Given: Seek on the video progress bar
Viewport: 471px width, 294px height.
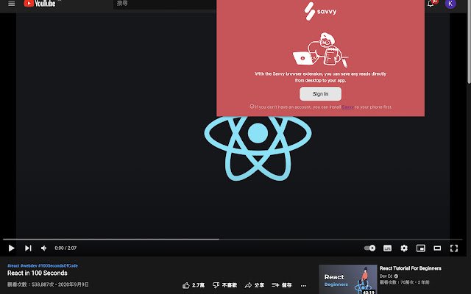Looking at the screenshot, I should point(233,240).
